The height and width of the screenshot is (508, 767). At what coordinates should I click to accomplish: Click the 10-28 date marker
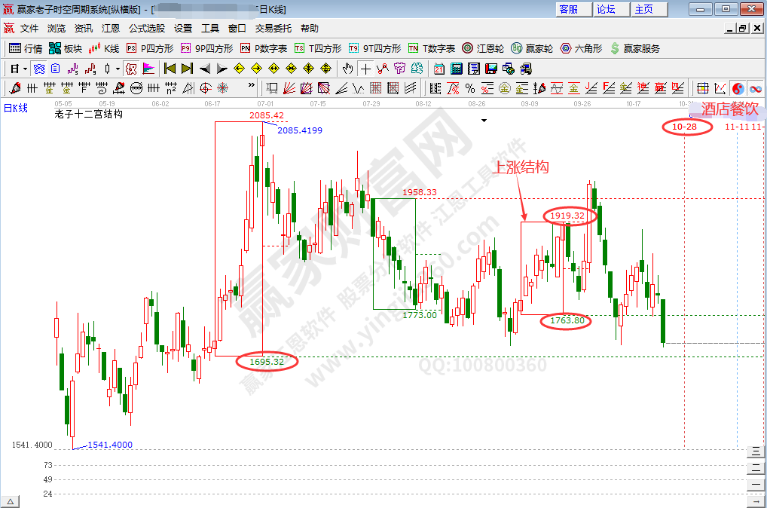click(685, 127)
